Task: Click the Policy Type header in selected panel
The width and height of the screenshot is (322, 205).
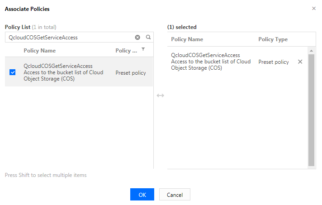Action: (x=273, y=39)
